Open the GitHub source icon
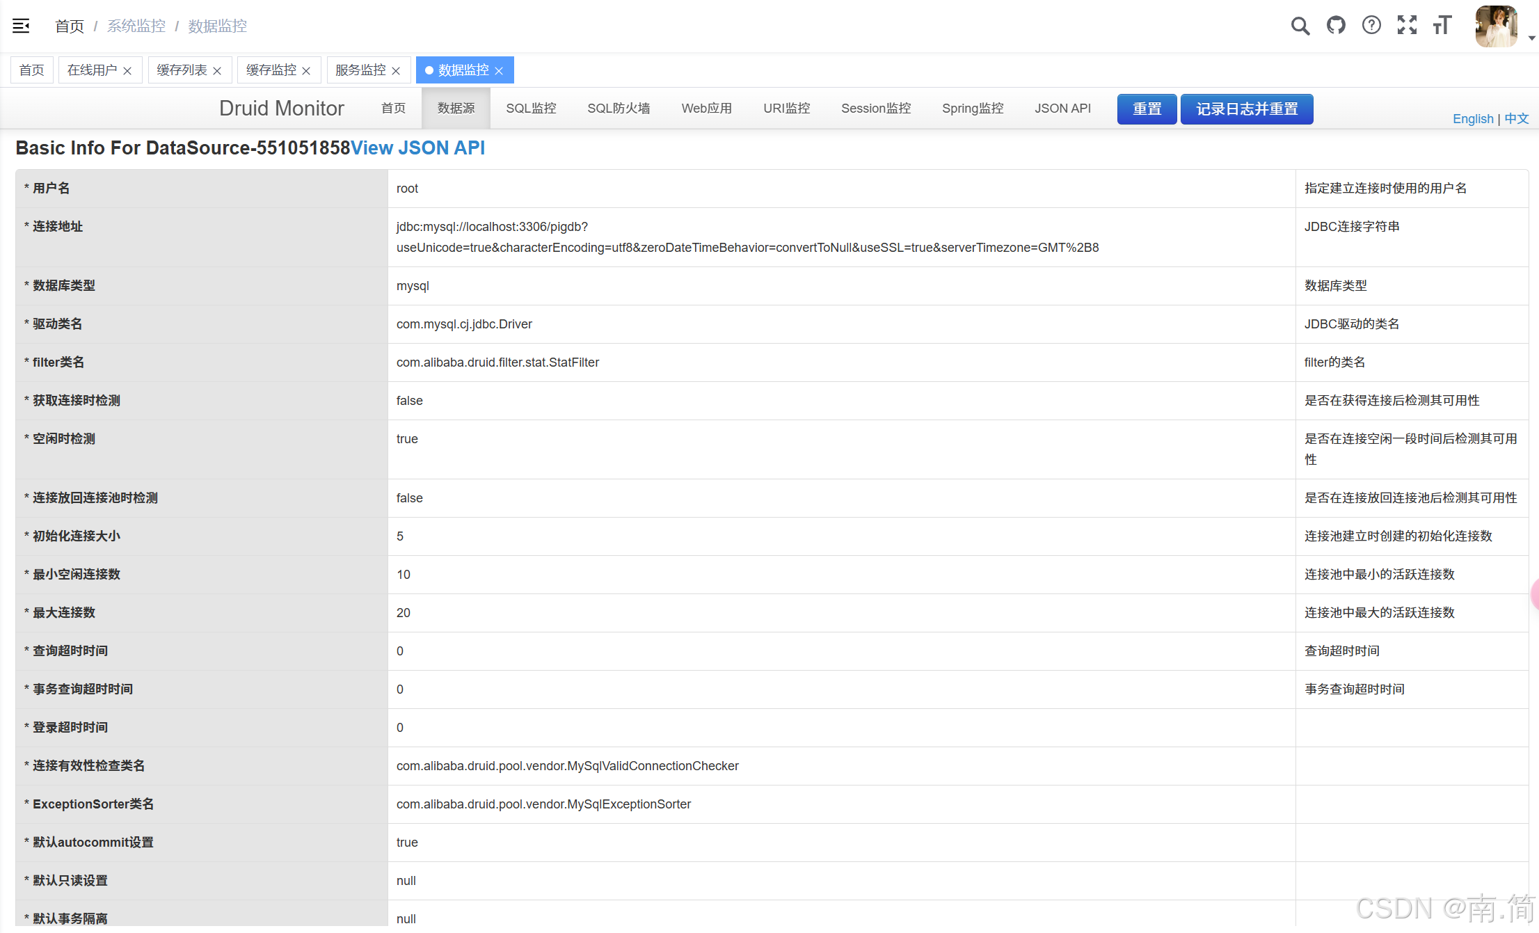 [1336, 26]
